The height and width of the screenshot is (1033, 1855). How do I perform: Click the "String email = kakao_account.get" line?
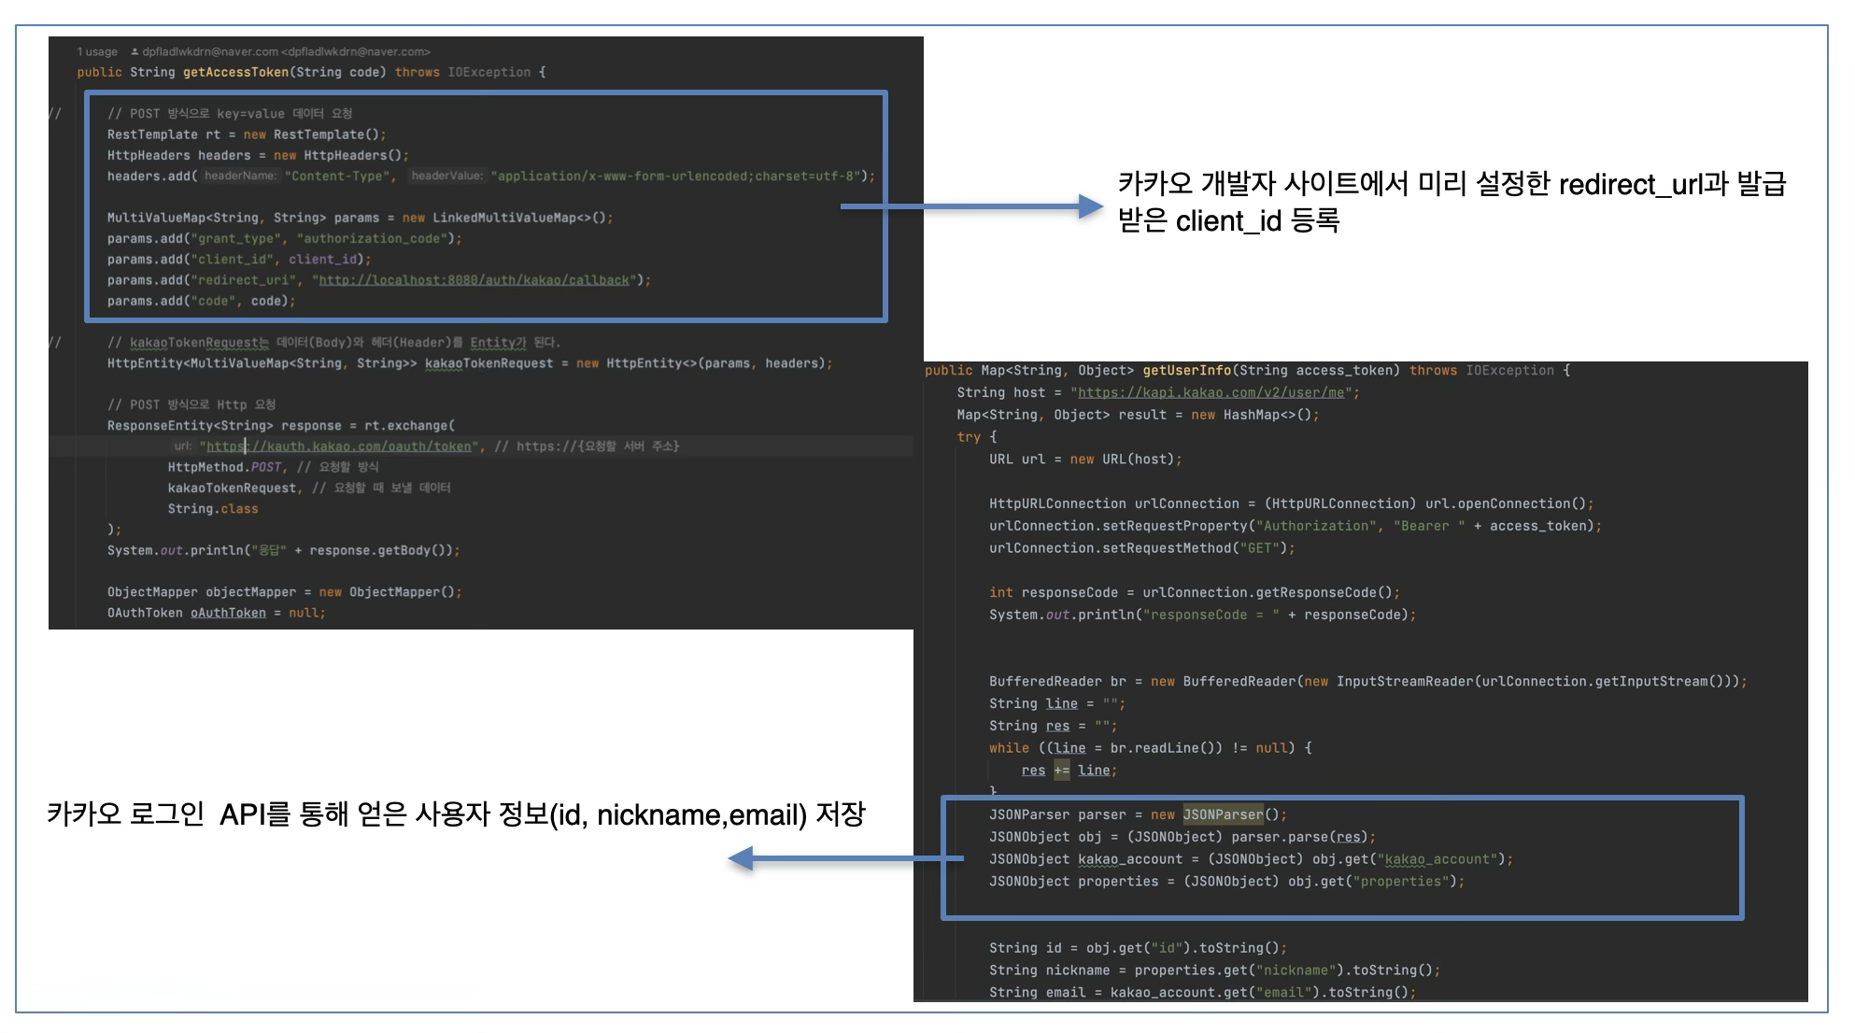pyautogui.click(x=1202, y=993)
